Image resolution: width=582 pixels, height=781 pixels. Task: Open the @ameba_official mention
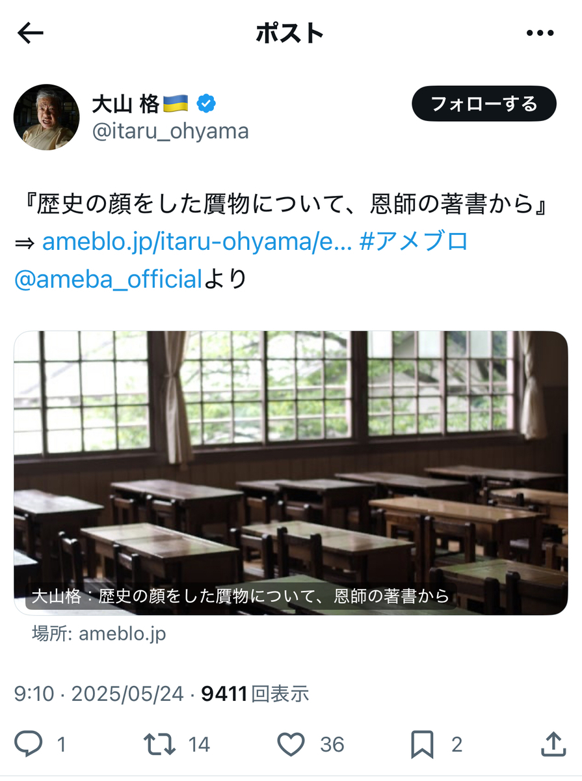pos(109,279)
